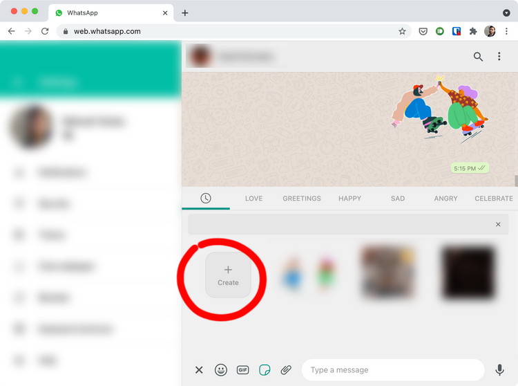Switch to the HAPPY sticker category
The width and height of the screenshot is (518, 386).
[x=349, y=199]
